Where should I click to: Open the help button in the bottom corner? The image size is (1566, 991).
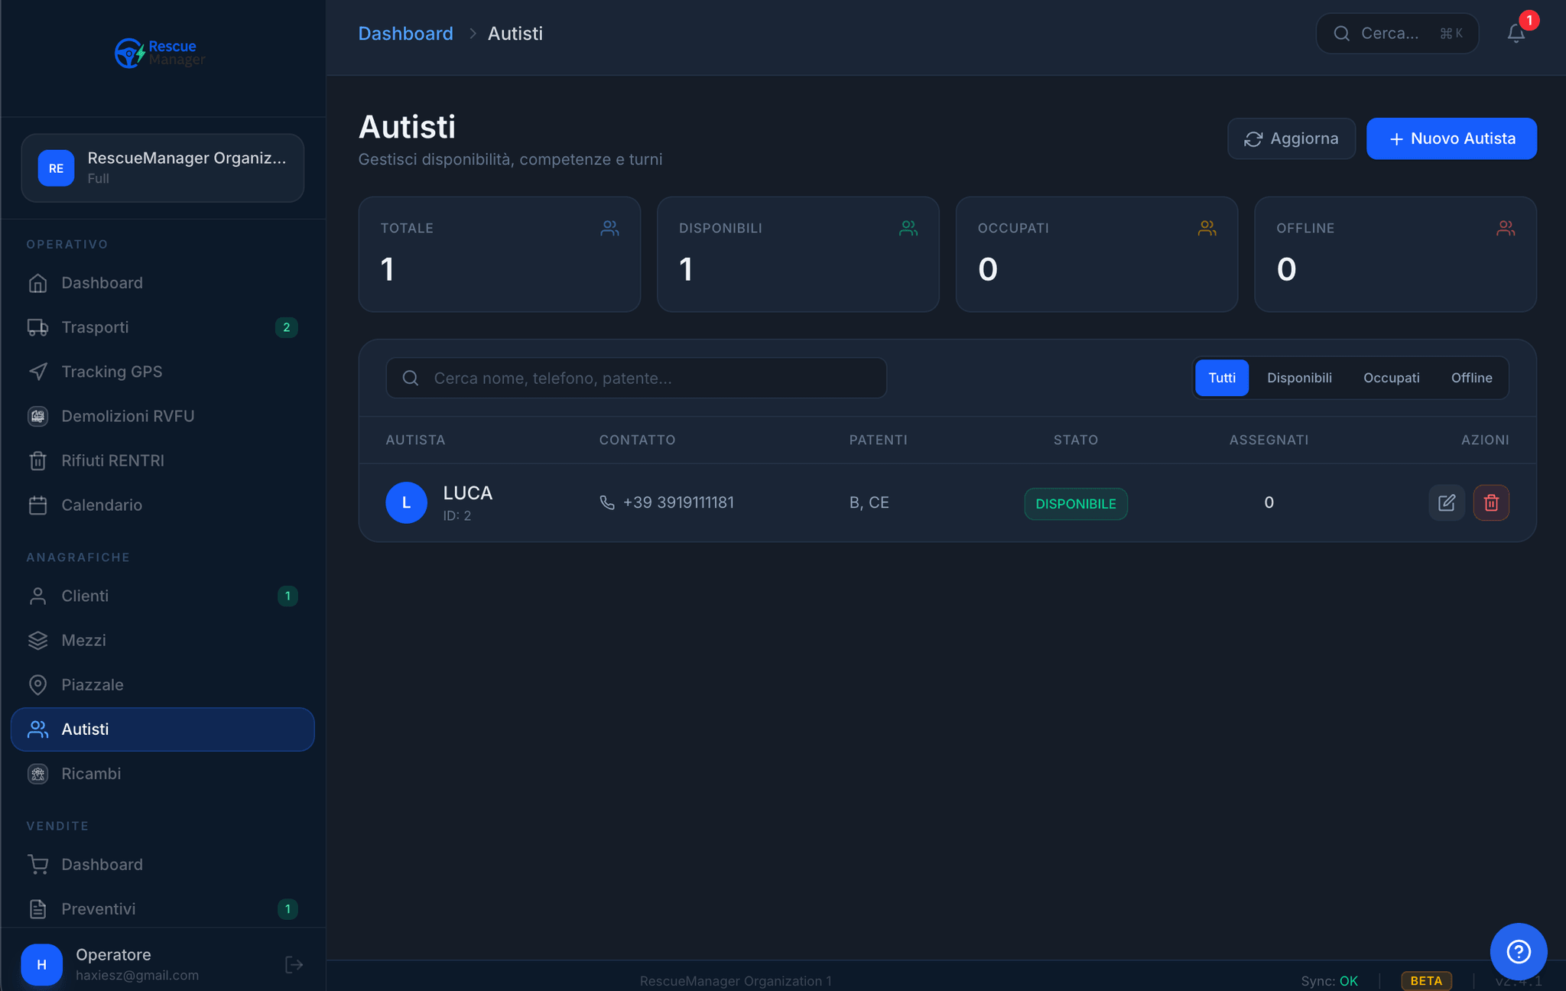point(1519,951)
